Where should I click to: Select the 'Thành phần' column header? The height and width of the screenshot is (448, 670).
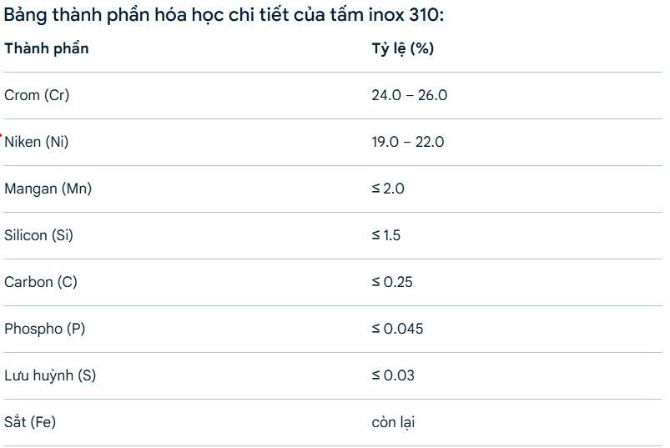point(47,48)
